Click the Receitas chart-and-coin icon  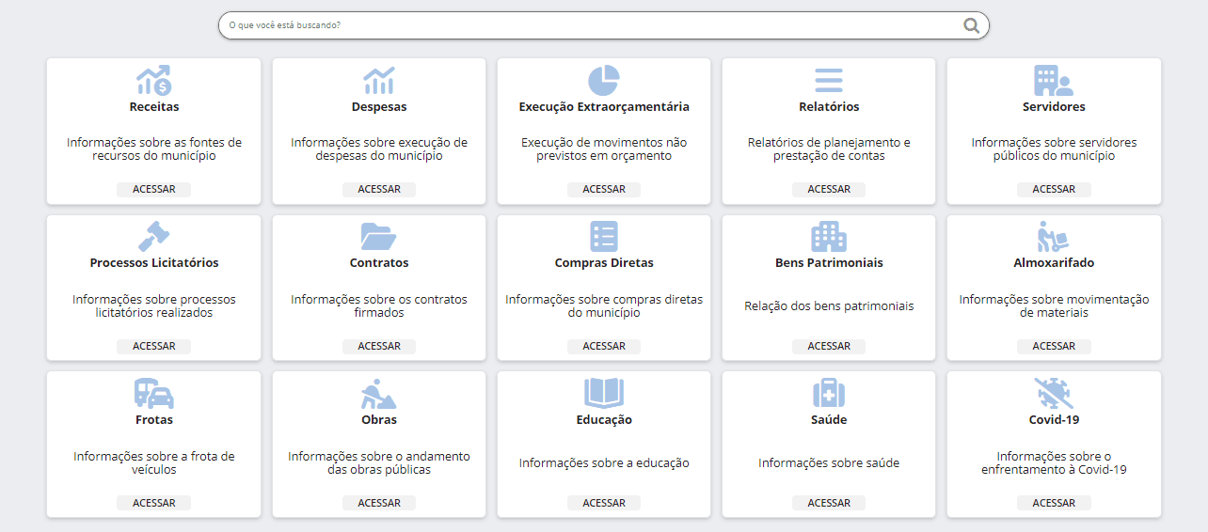coord(153,81)
